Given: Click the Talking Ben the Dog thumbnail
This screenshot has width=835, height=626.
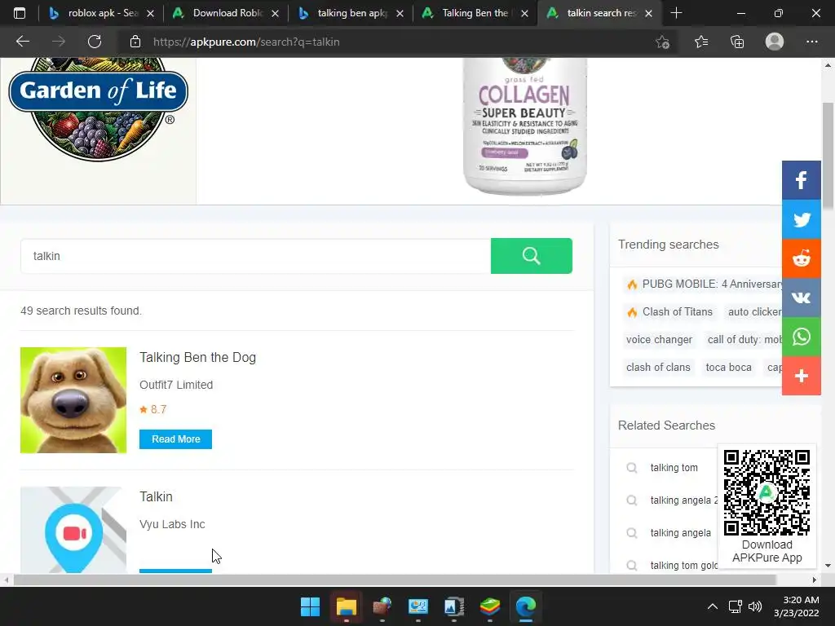Looking at the screenshot, I should coord(73,400).
